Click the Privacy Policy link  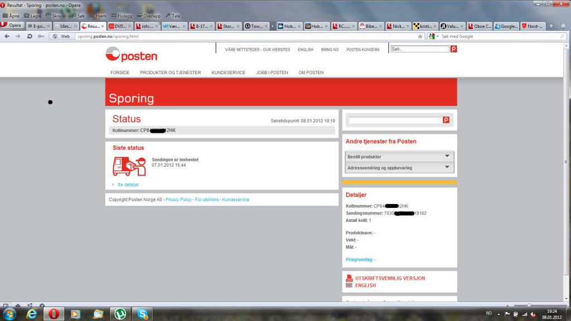tap(178, 200)
